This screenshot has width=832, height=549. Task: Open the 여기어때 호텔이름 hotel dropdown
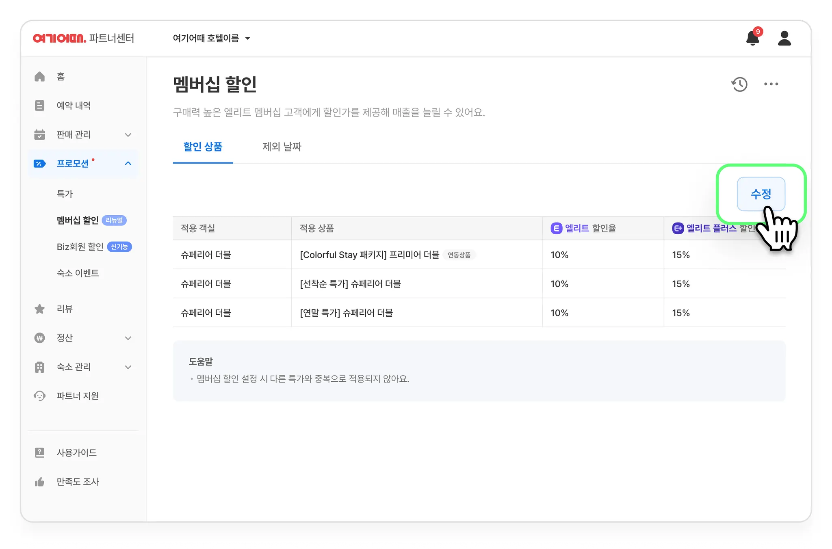coord(211,38)
